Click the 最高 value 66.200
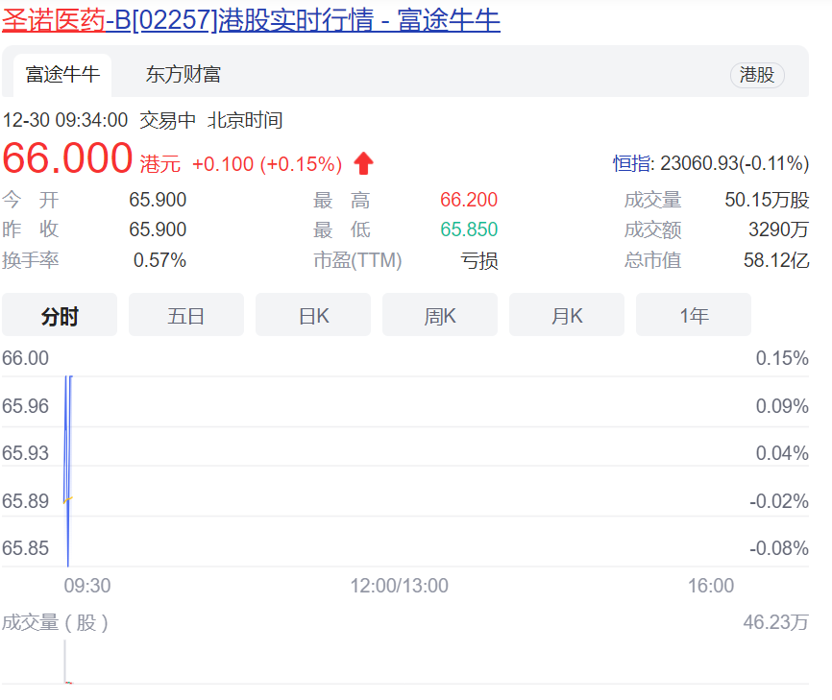Image resolution: width=832 pixels, height=700 pixels. (x=469, y=200)
